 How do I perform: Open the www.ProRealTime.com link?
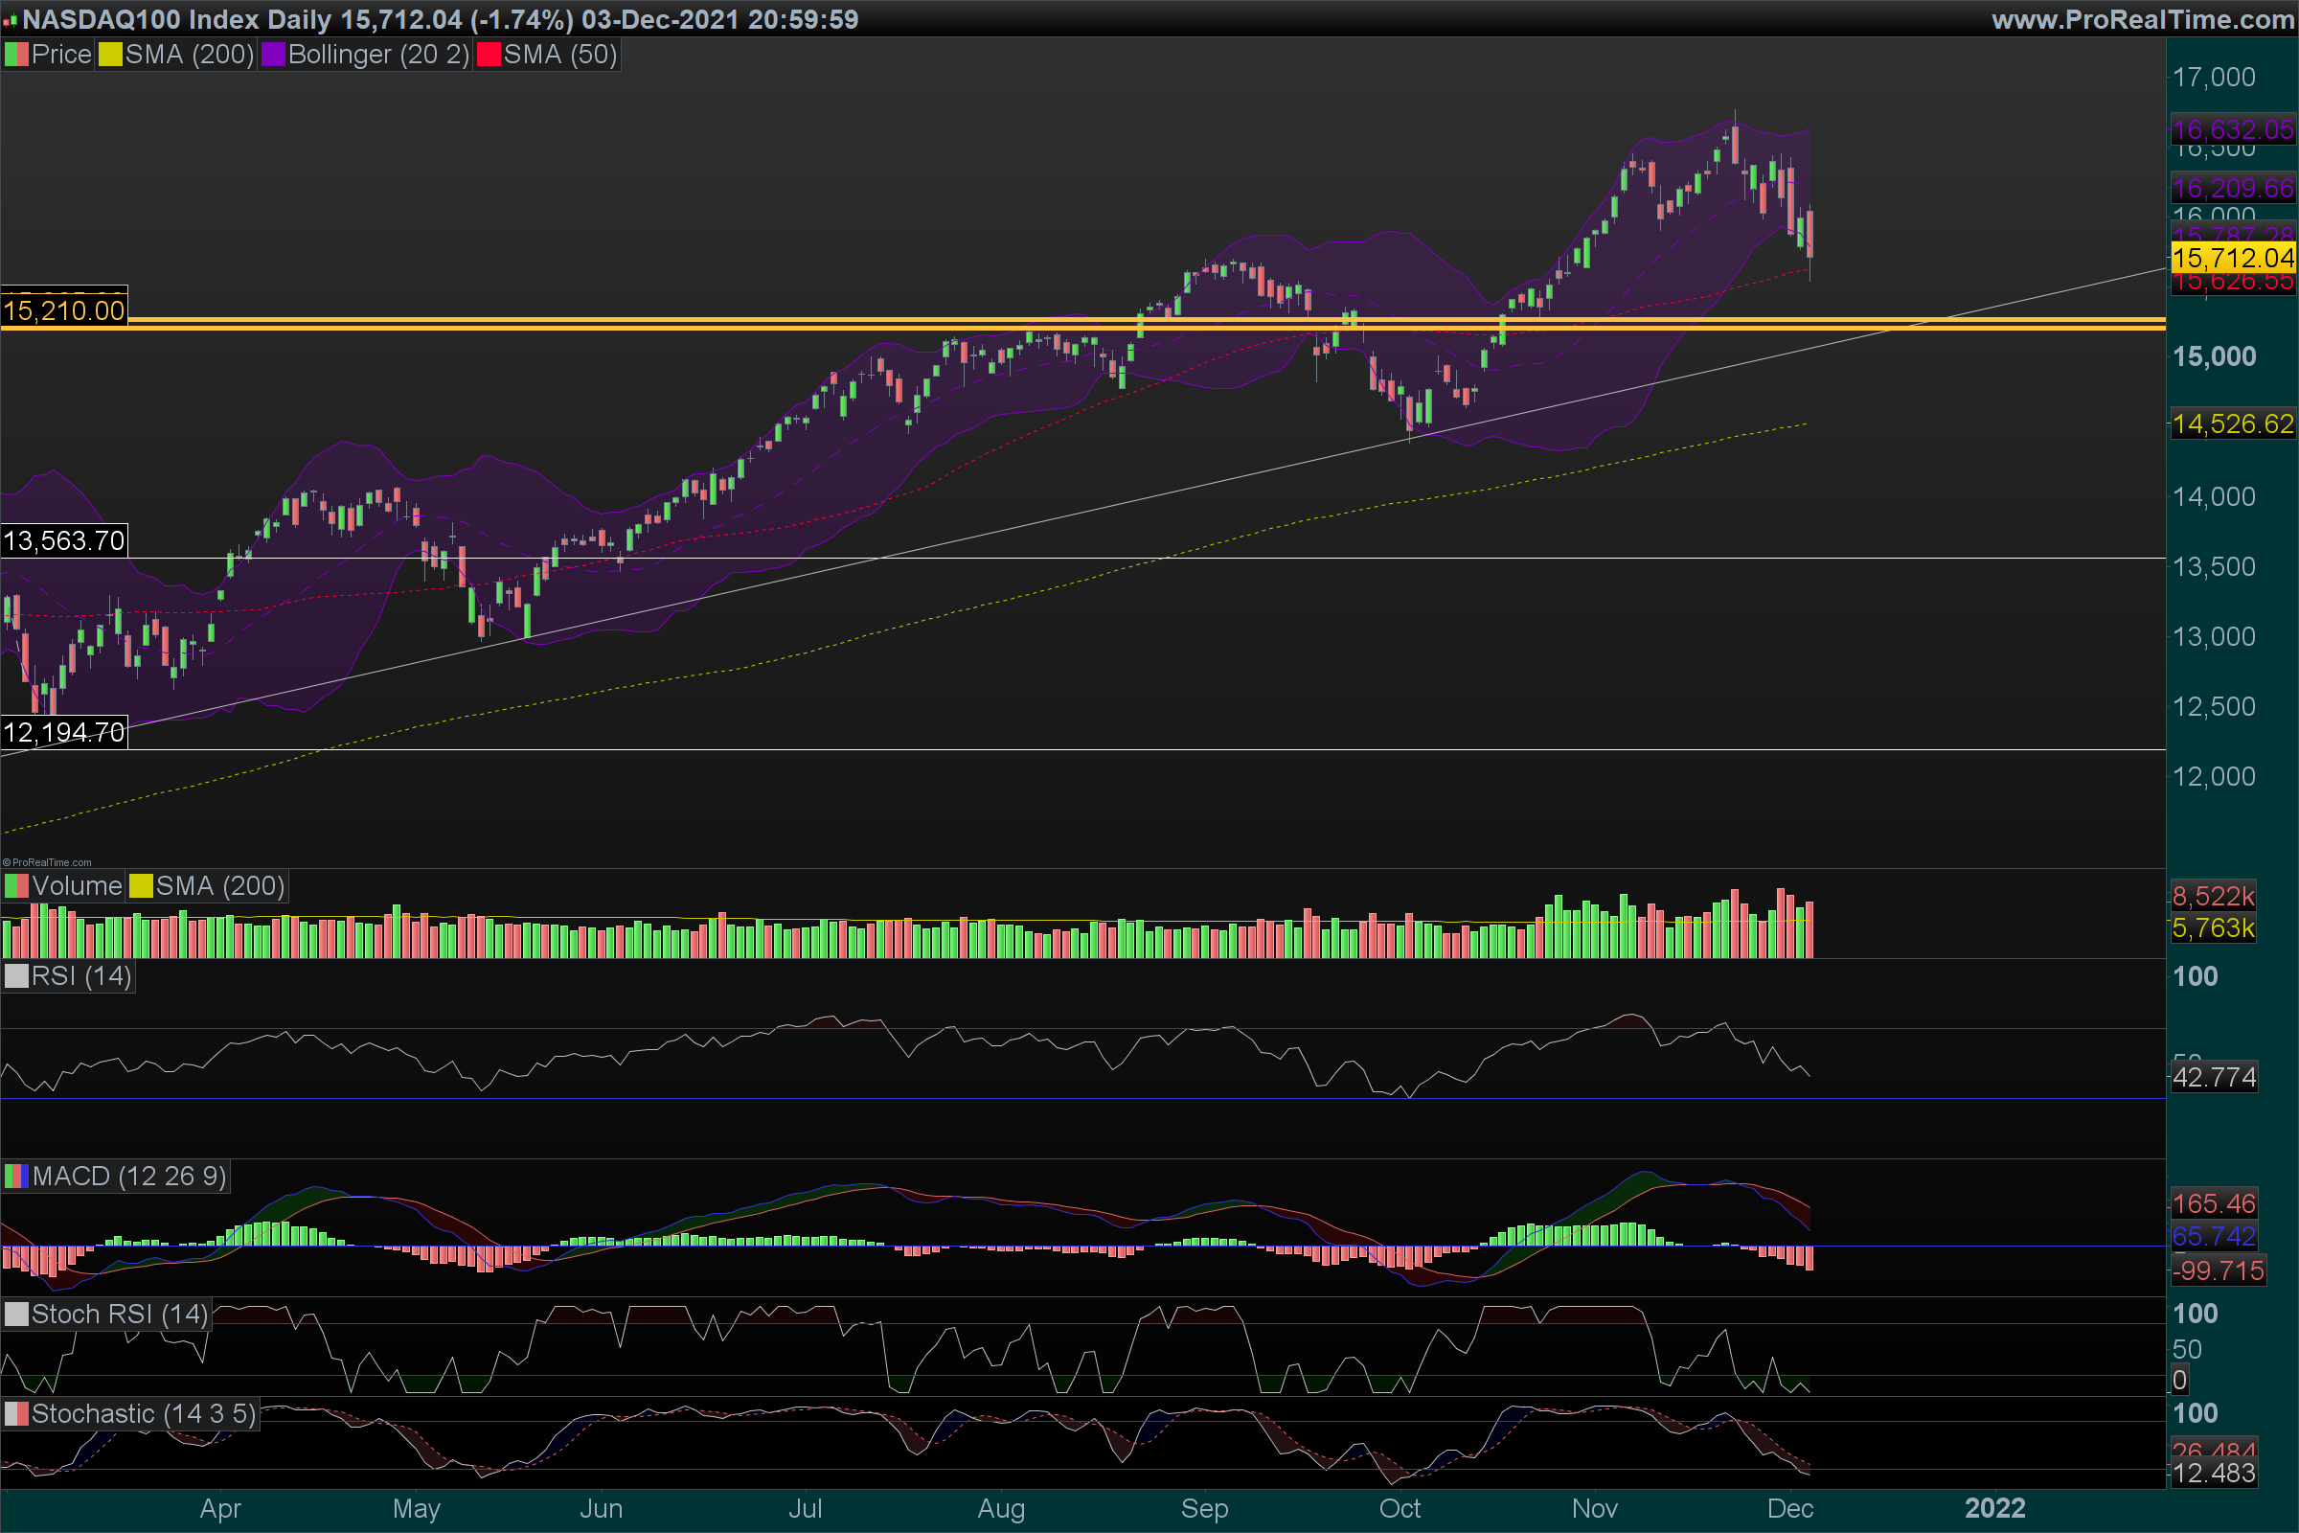tap(2143, 19)
